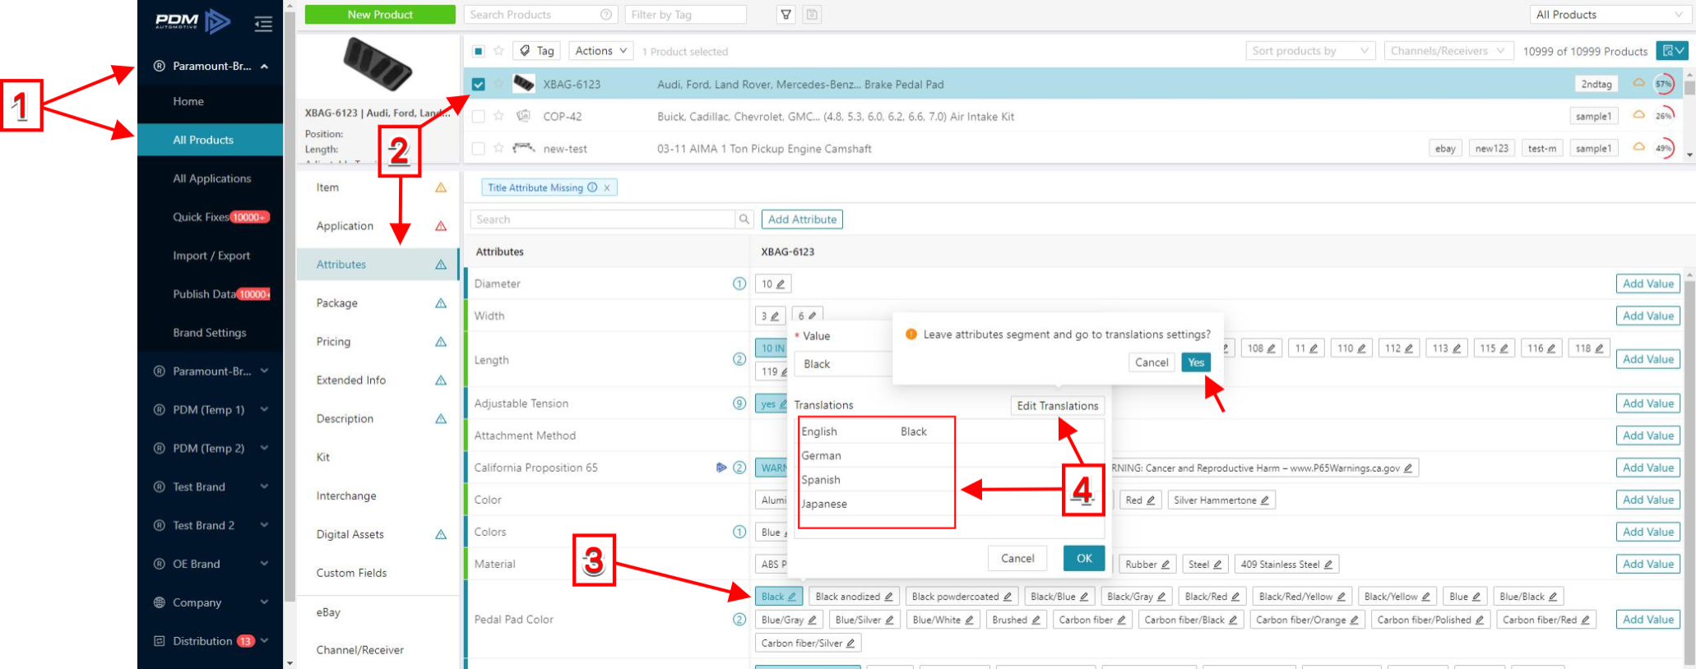This screenshot has height=669, width=1696.
Task: Star the COP-42 product row
Action: pyautogui.click(x=498, y=116)
